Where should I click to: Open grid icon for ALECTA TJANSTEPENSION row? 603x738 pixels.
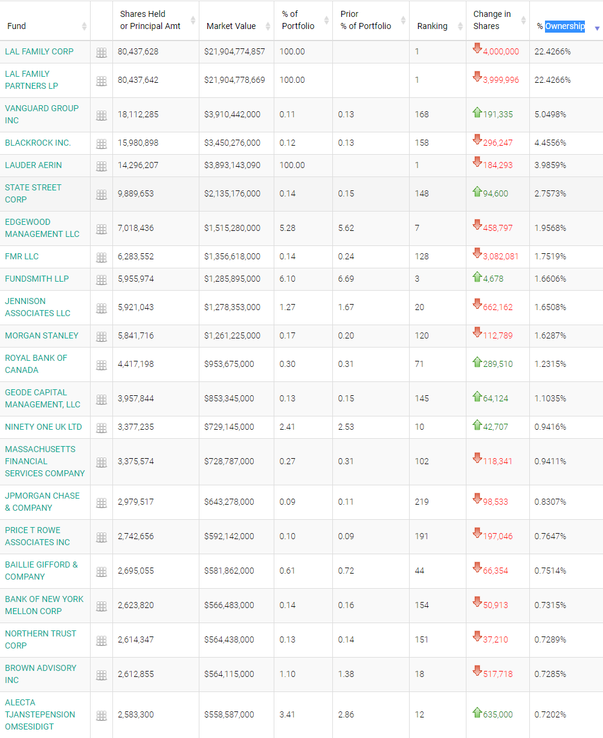[102, 716]
